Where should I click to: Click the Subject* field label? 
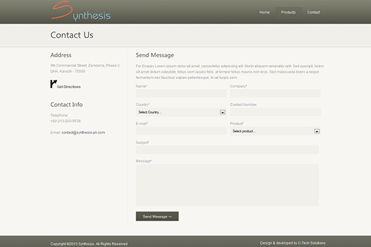(142, 142)
